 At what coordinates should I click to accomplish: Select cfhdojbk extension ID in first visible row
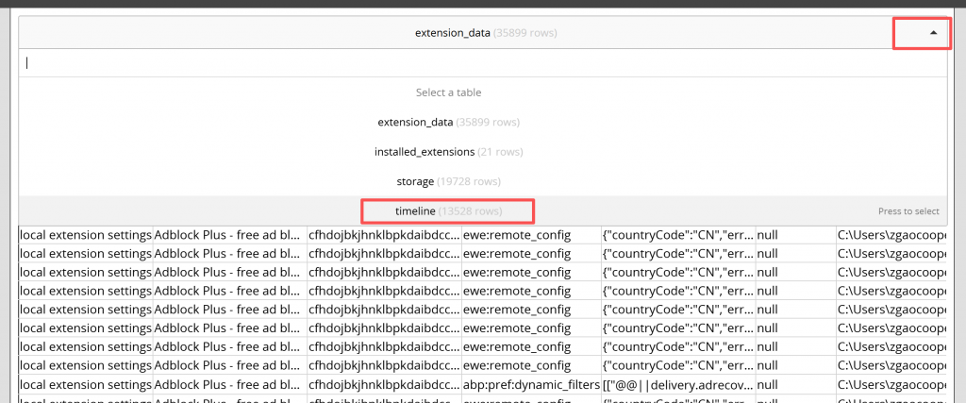click(384, 234)
